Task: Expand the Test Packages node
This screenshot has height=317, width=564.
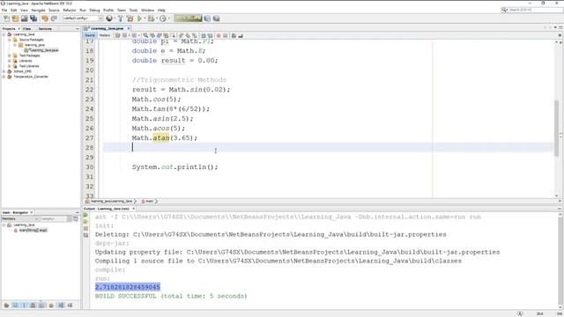Action: point(10,55)
